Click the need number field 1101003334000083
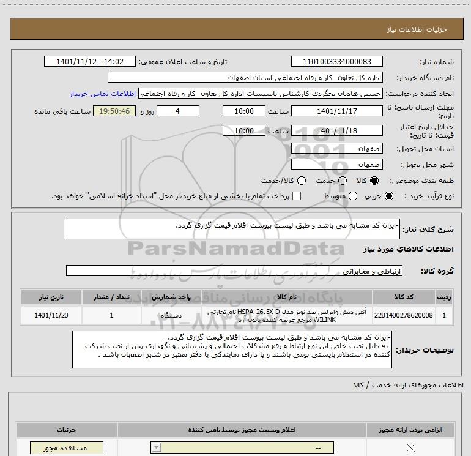The height and width of the screenshot is (456, 471). [336, 62]
